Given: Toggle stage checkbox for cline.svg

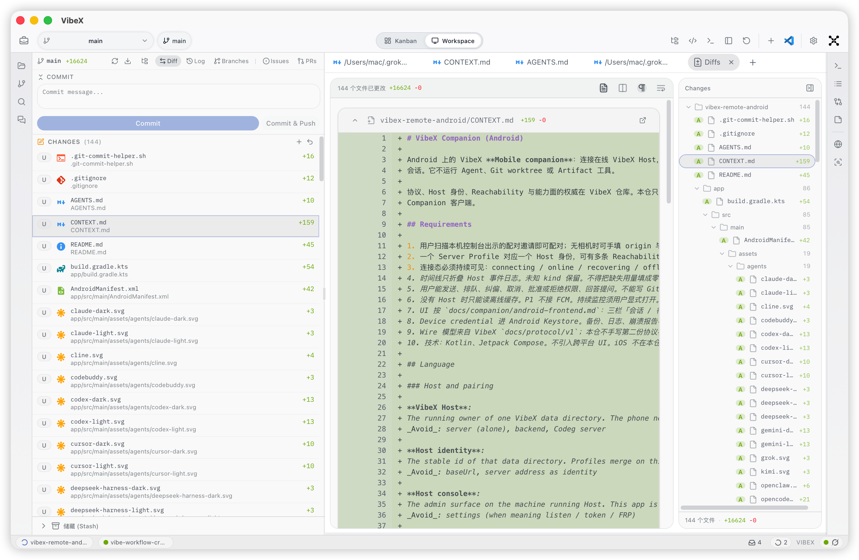Looking at the screenshot, I should (x=44, y=357).
